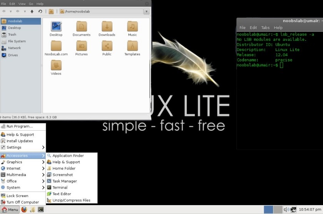Expand the System submenu

pos(23,187)
